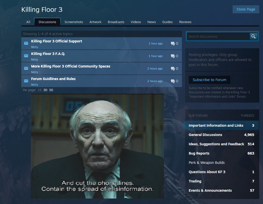Click Bug Reports thread count 663
The height and width of the screenshot is (204, 263).
251,153
